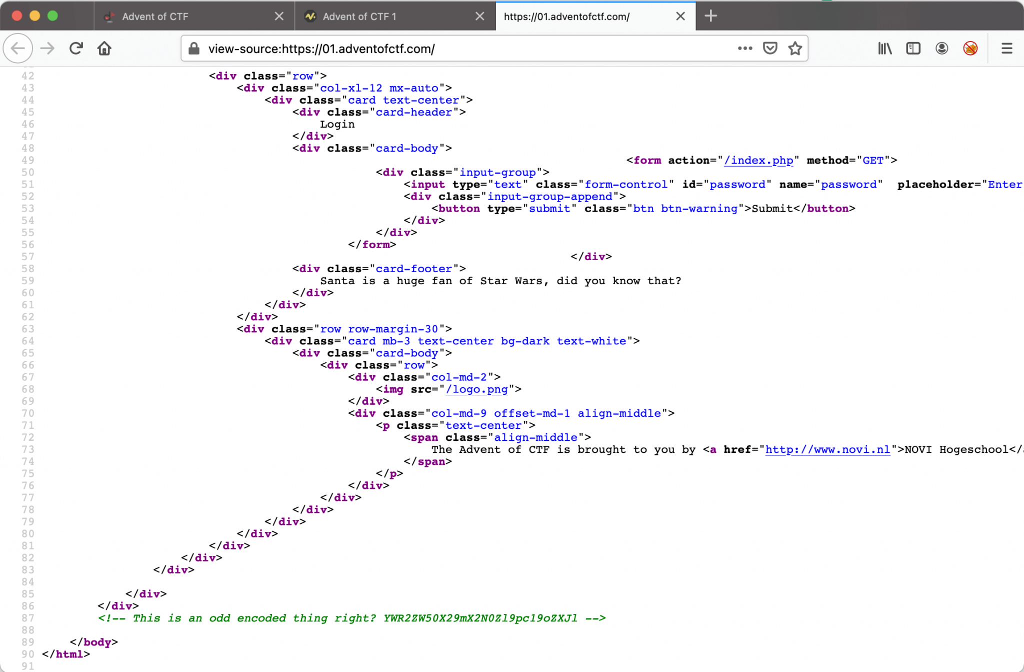Open the Firefox account menu
This screenshot has height=672, width=1024.
(942, 49)
